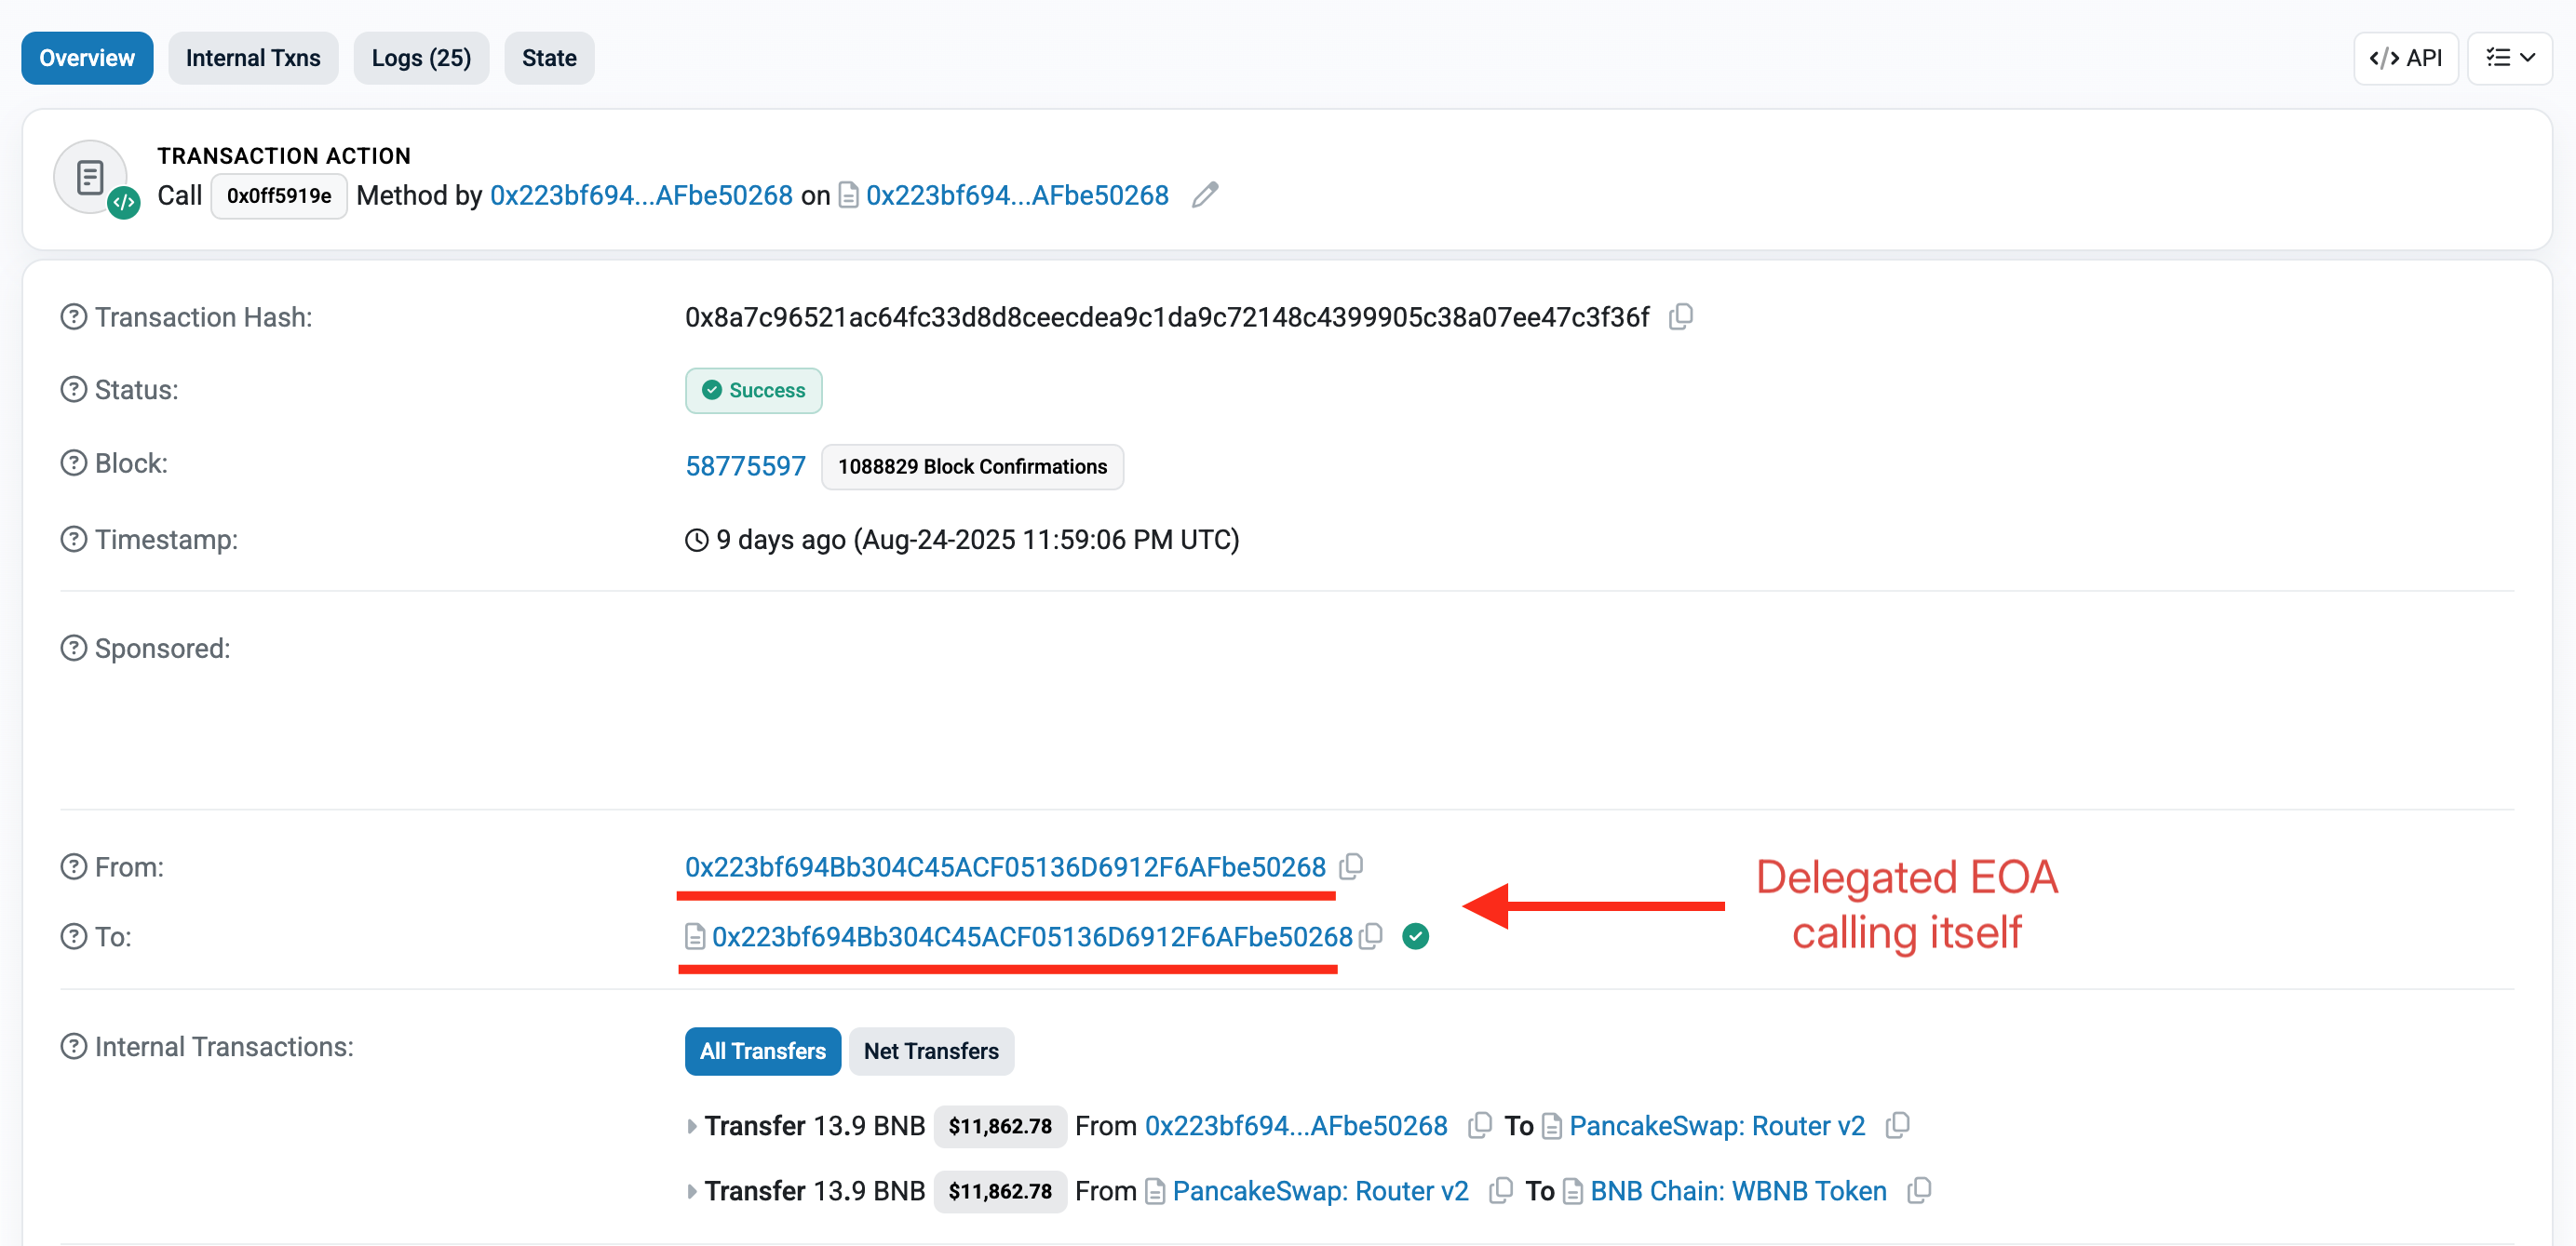The image size is (2576, 1246).
Task: Open the State tab
Action: 548,58
